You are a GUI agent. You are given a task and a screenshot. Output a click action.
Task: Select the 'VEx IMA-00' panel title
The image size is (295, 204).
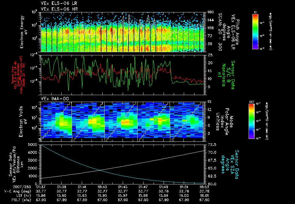(55, 99)
